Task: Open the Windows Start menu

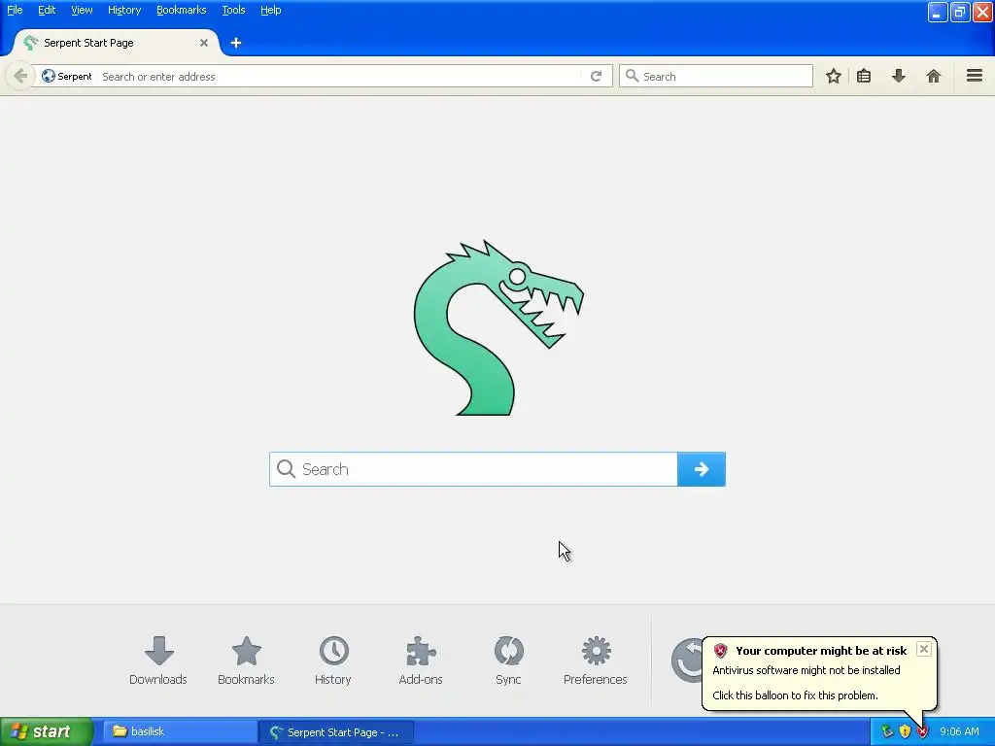Action: (46, 731)
